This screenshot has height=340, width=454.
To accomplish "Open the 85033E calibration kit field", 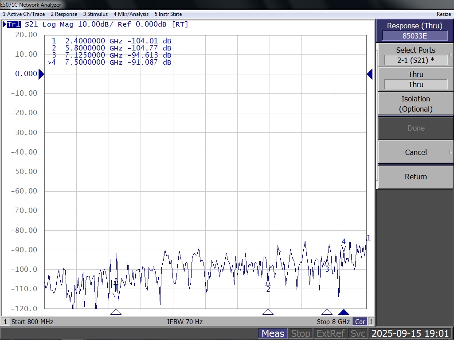I will point(415,36).
